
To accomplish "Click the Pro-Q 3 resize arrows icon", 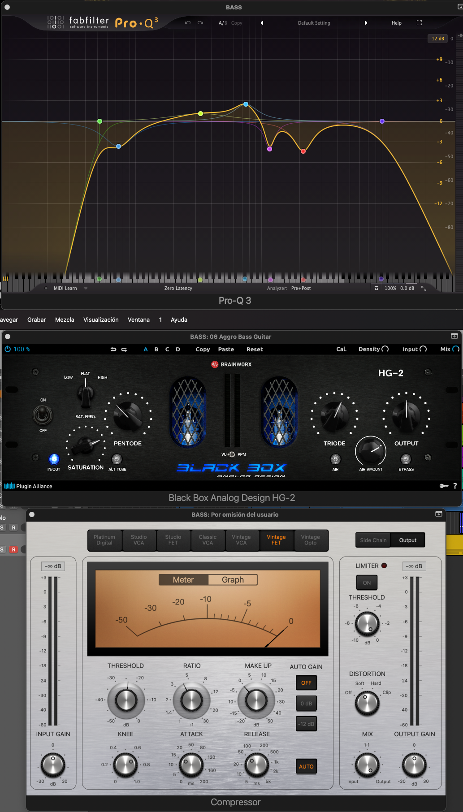I will pos(424,289).
